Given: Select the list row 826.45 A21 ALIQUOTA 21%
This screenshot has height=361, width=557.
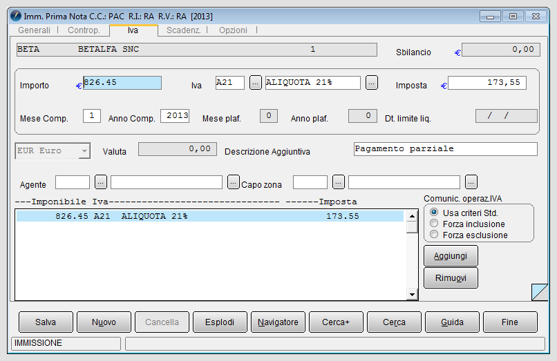Looking at the screenshot, I should click(210, 216).
